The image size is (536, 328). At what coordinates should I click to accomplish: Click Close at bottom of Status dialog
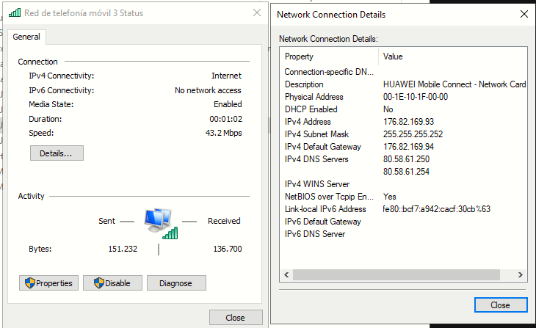click(236, 318)
